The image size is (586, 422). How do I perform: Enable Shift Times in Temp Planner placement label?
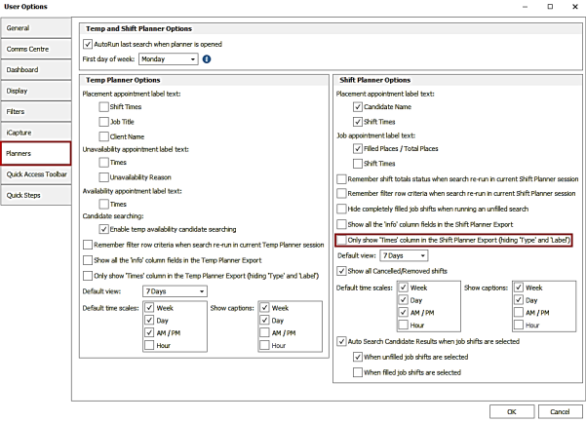(x=104, y=107)
